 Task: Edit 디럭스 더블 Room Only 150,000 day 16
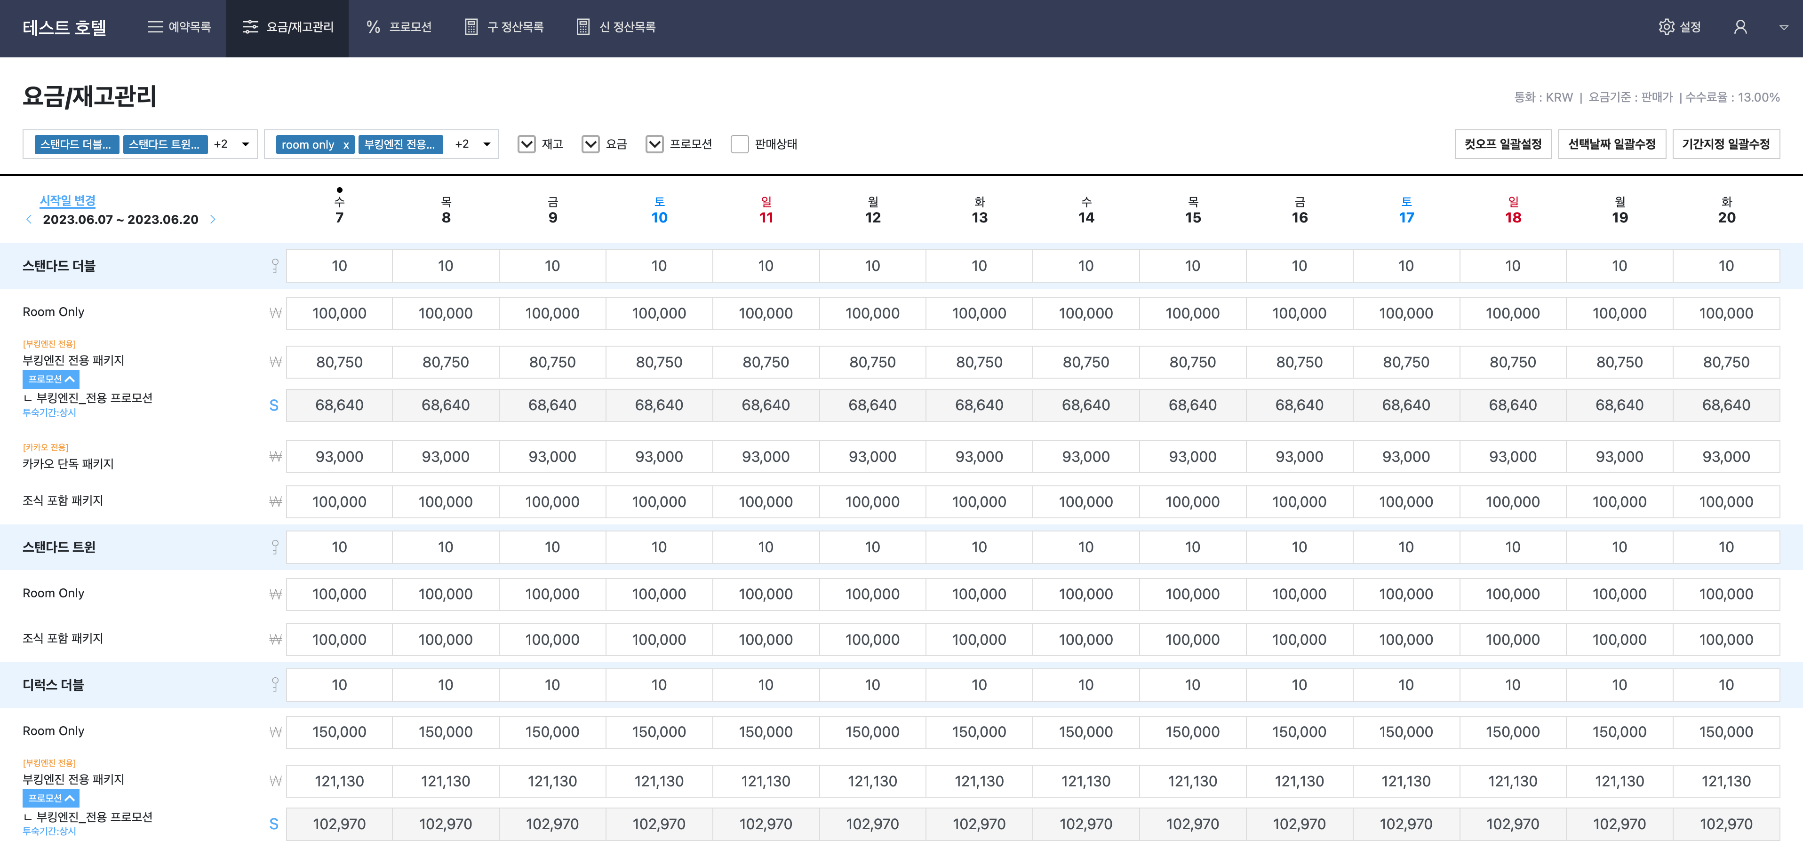[x=1299, y=732]
